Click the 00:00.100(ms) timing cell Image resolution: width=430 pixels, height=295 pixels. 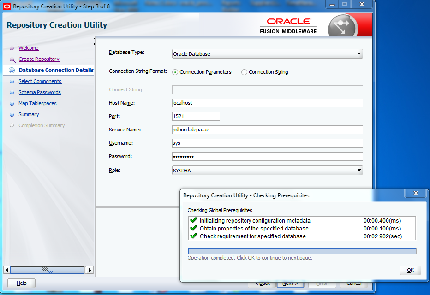(388, 228)
